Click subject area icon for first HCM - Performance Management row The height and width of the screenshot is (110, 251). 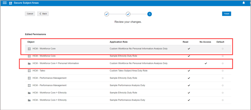click(x=29, y=78)
